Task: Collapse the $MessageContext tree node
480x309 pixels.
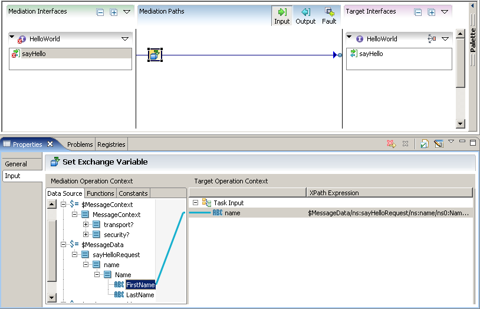Action: point(63,204)
